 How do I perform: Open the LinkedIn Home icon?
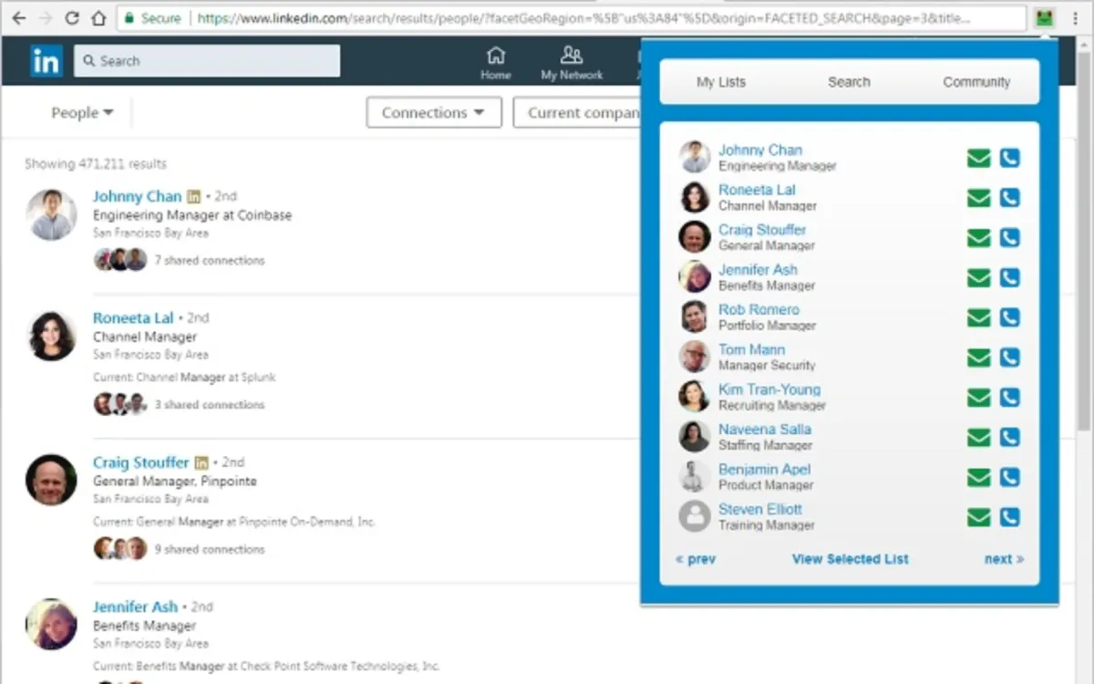[496, 63]
